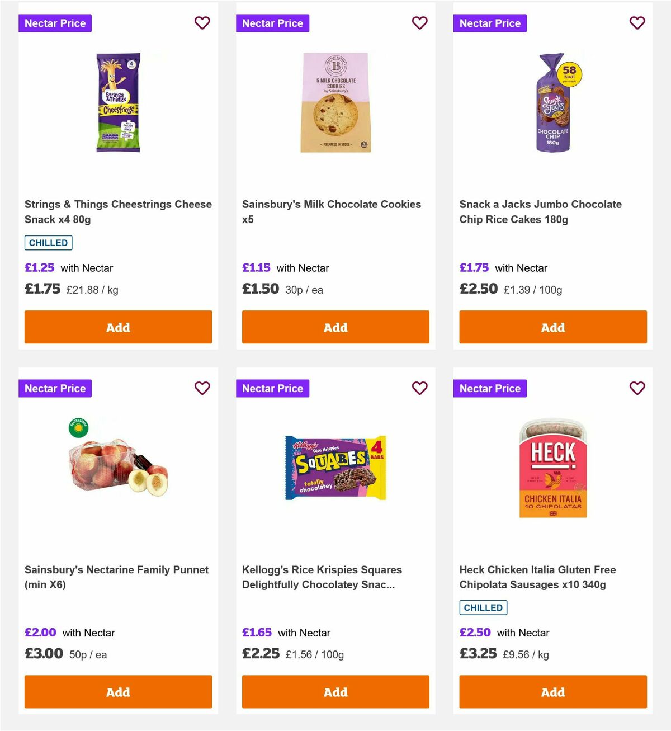Click the Nectar Price badge on the Heck sausages card
The image size is (671, 731).
tap(490, 388)
